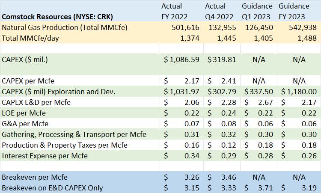Select LOE per Mcfe FY 2022 value 0.22
The image size is (321, 193).
192,113
